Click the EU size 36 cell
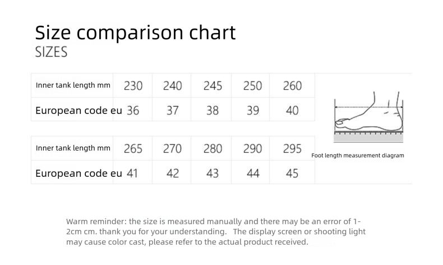The height and width of the screenshot is (265, 443). (x=133, y=111)
